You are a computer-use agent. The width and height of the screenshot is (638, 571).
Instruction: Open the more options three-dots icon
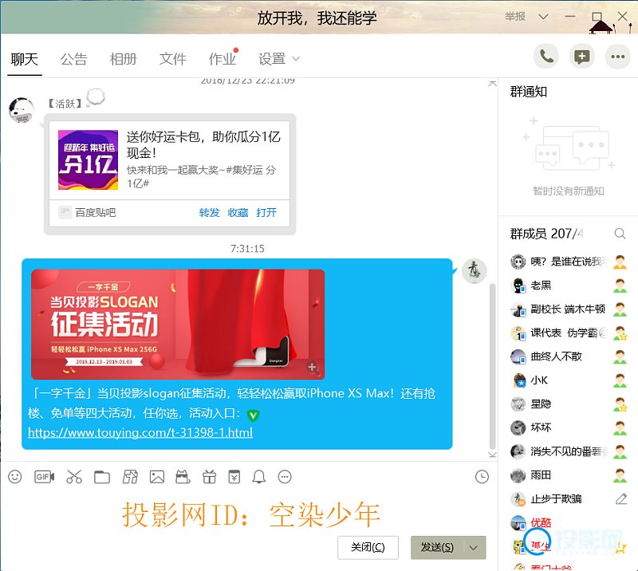click(617, 57)
